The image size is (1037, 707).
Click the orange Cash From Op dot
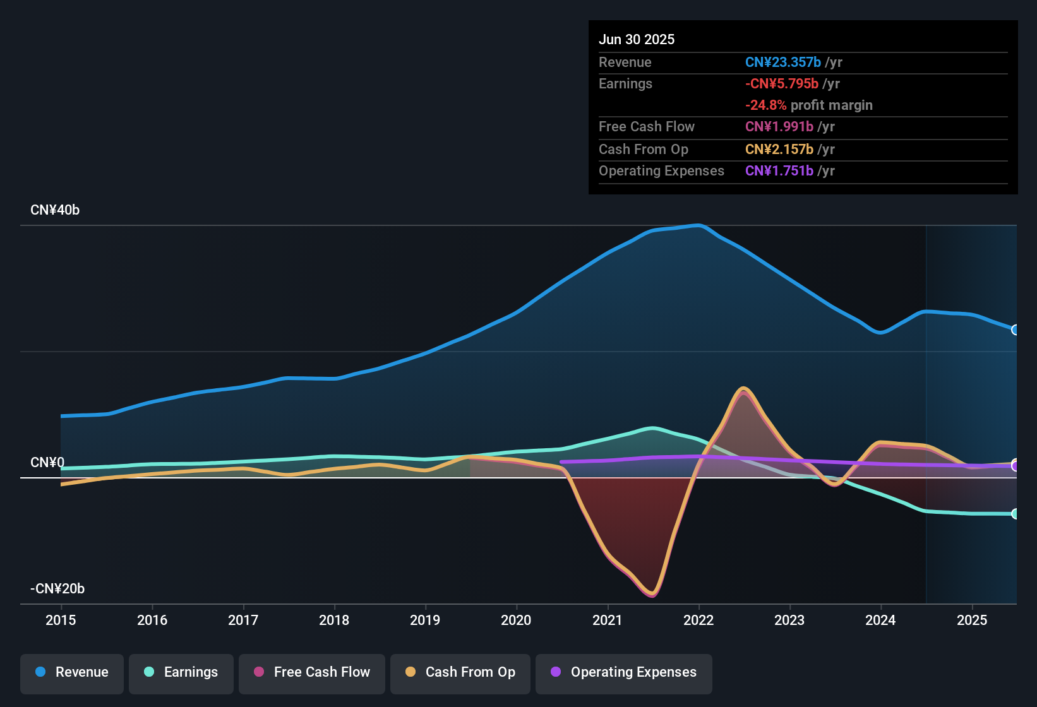(x=411, y=672)
